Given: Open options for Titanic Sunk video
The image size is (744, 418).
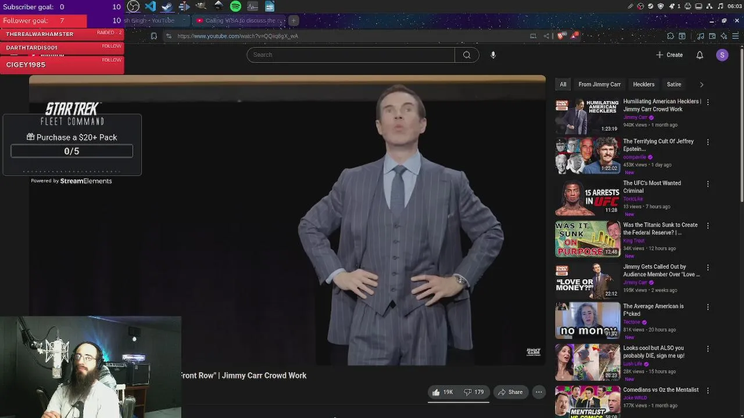Looking at the screenshot, I should [707, 226].
